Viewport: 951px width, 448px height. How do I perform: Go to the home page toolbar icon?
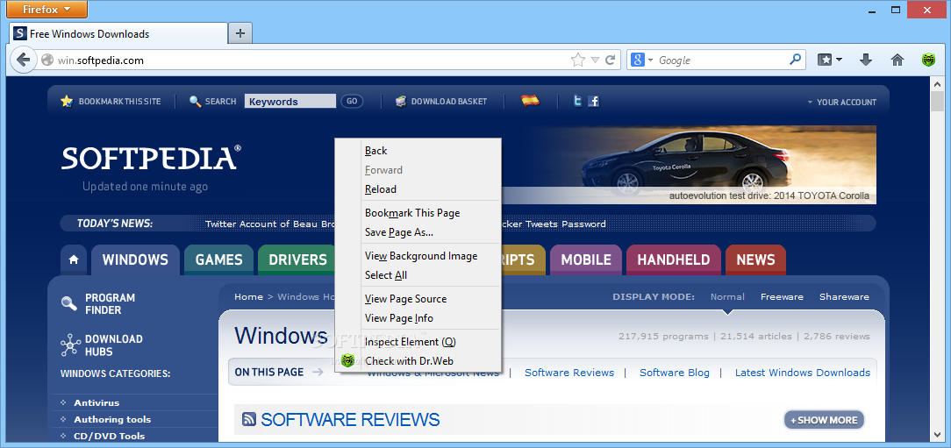tap(897, 60)
